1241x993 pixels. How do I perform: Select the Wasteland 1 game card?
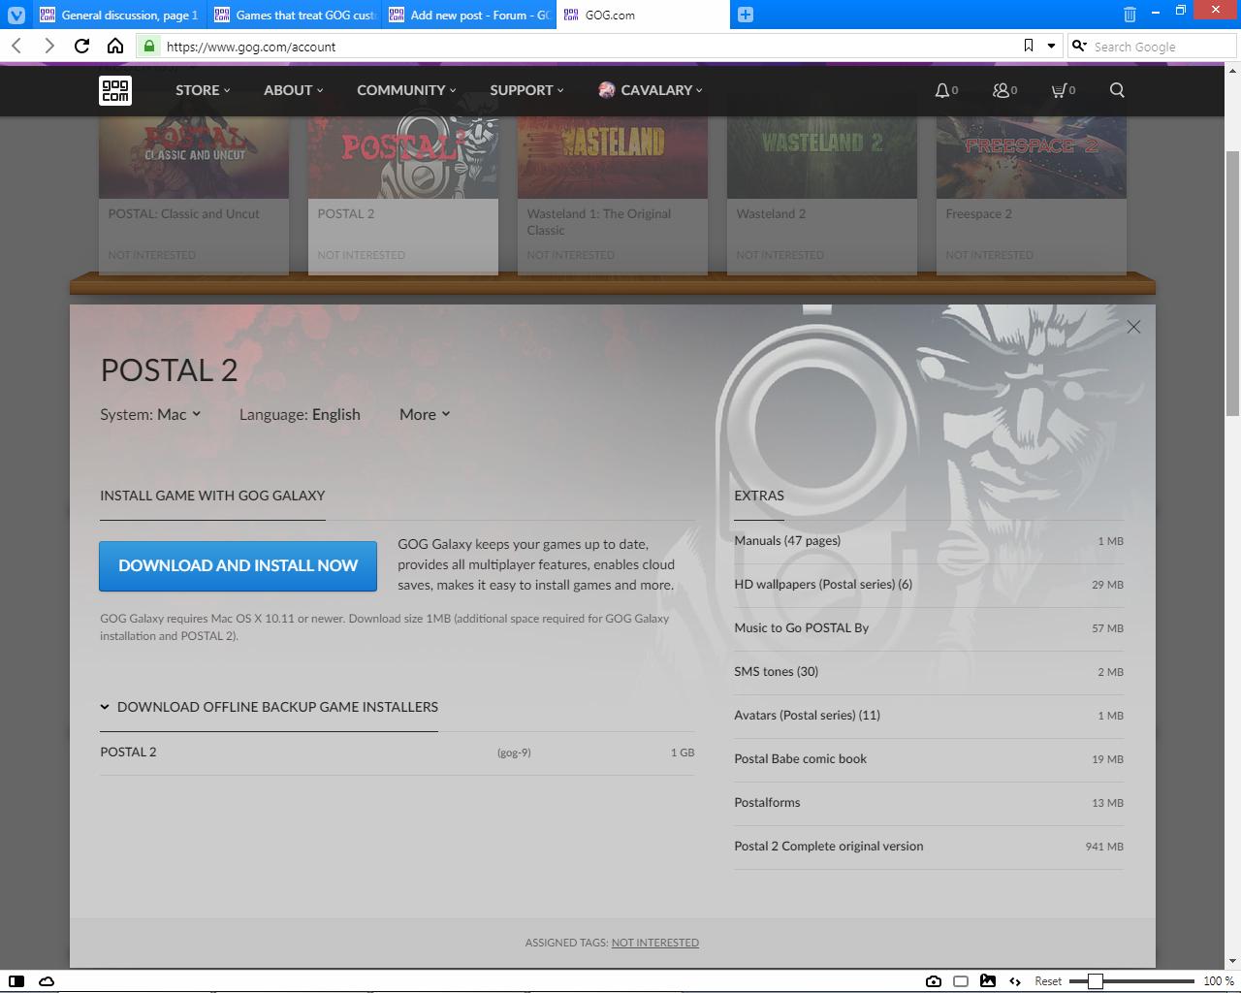click(613, 194)
